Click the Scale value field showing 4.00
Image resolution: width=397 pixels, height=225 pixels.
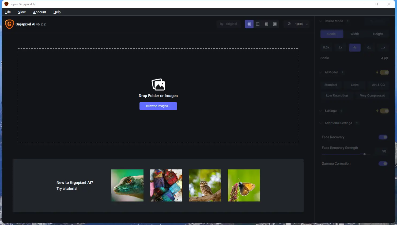(x=384, y=58)
